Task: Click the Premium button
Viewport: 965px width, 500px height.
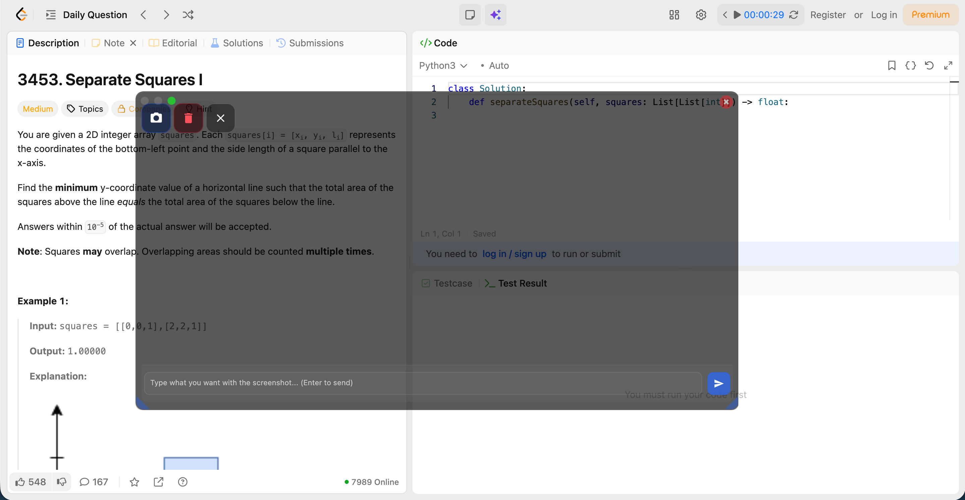Action: (930, 15)
